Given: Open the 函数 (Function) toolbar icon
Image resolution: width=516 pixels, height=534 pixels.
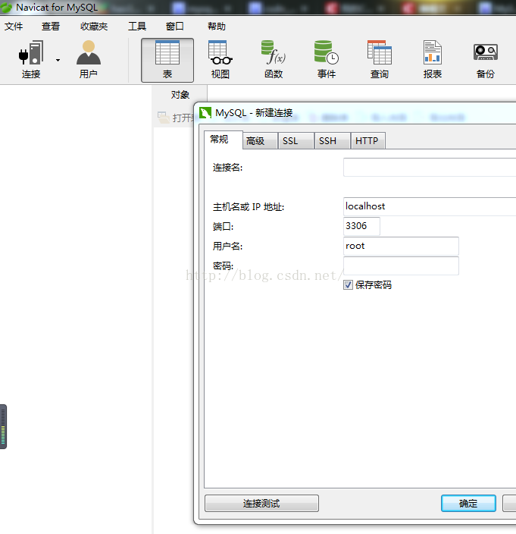Looking at the screenshot, I should 274,60.
